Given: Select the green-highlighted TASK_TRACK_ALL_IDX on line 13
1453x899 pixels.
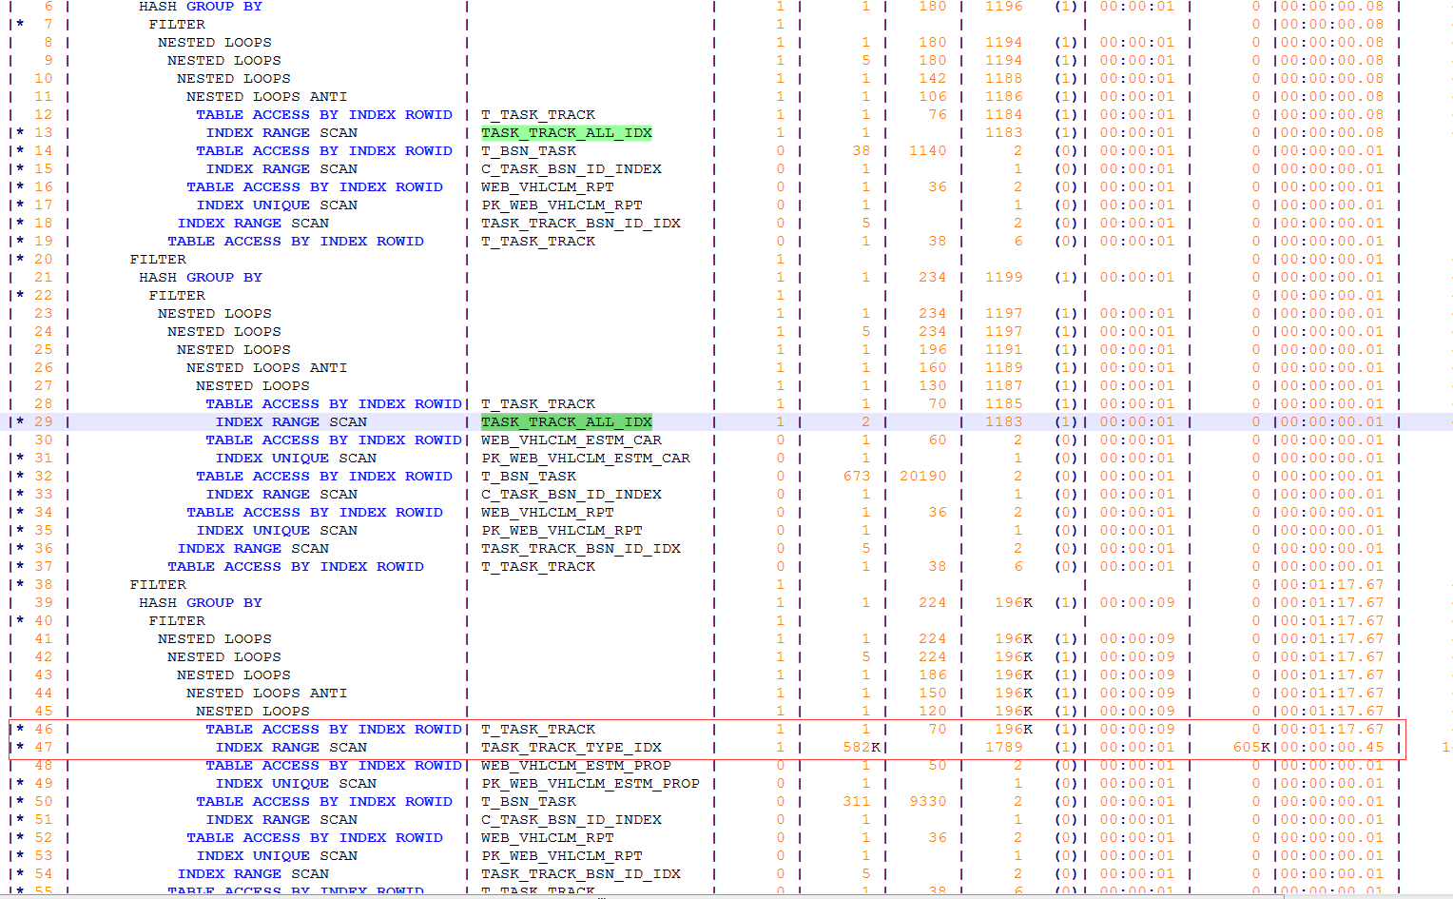Looking at the screenshot, I should (x=567, y=132).
